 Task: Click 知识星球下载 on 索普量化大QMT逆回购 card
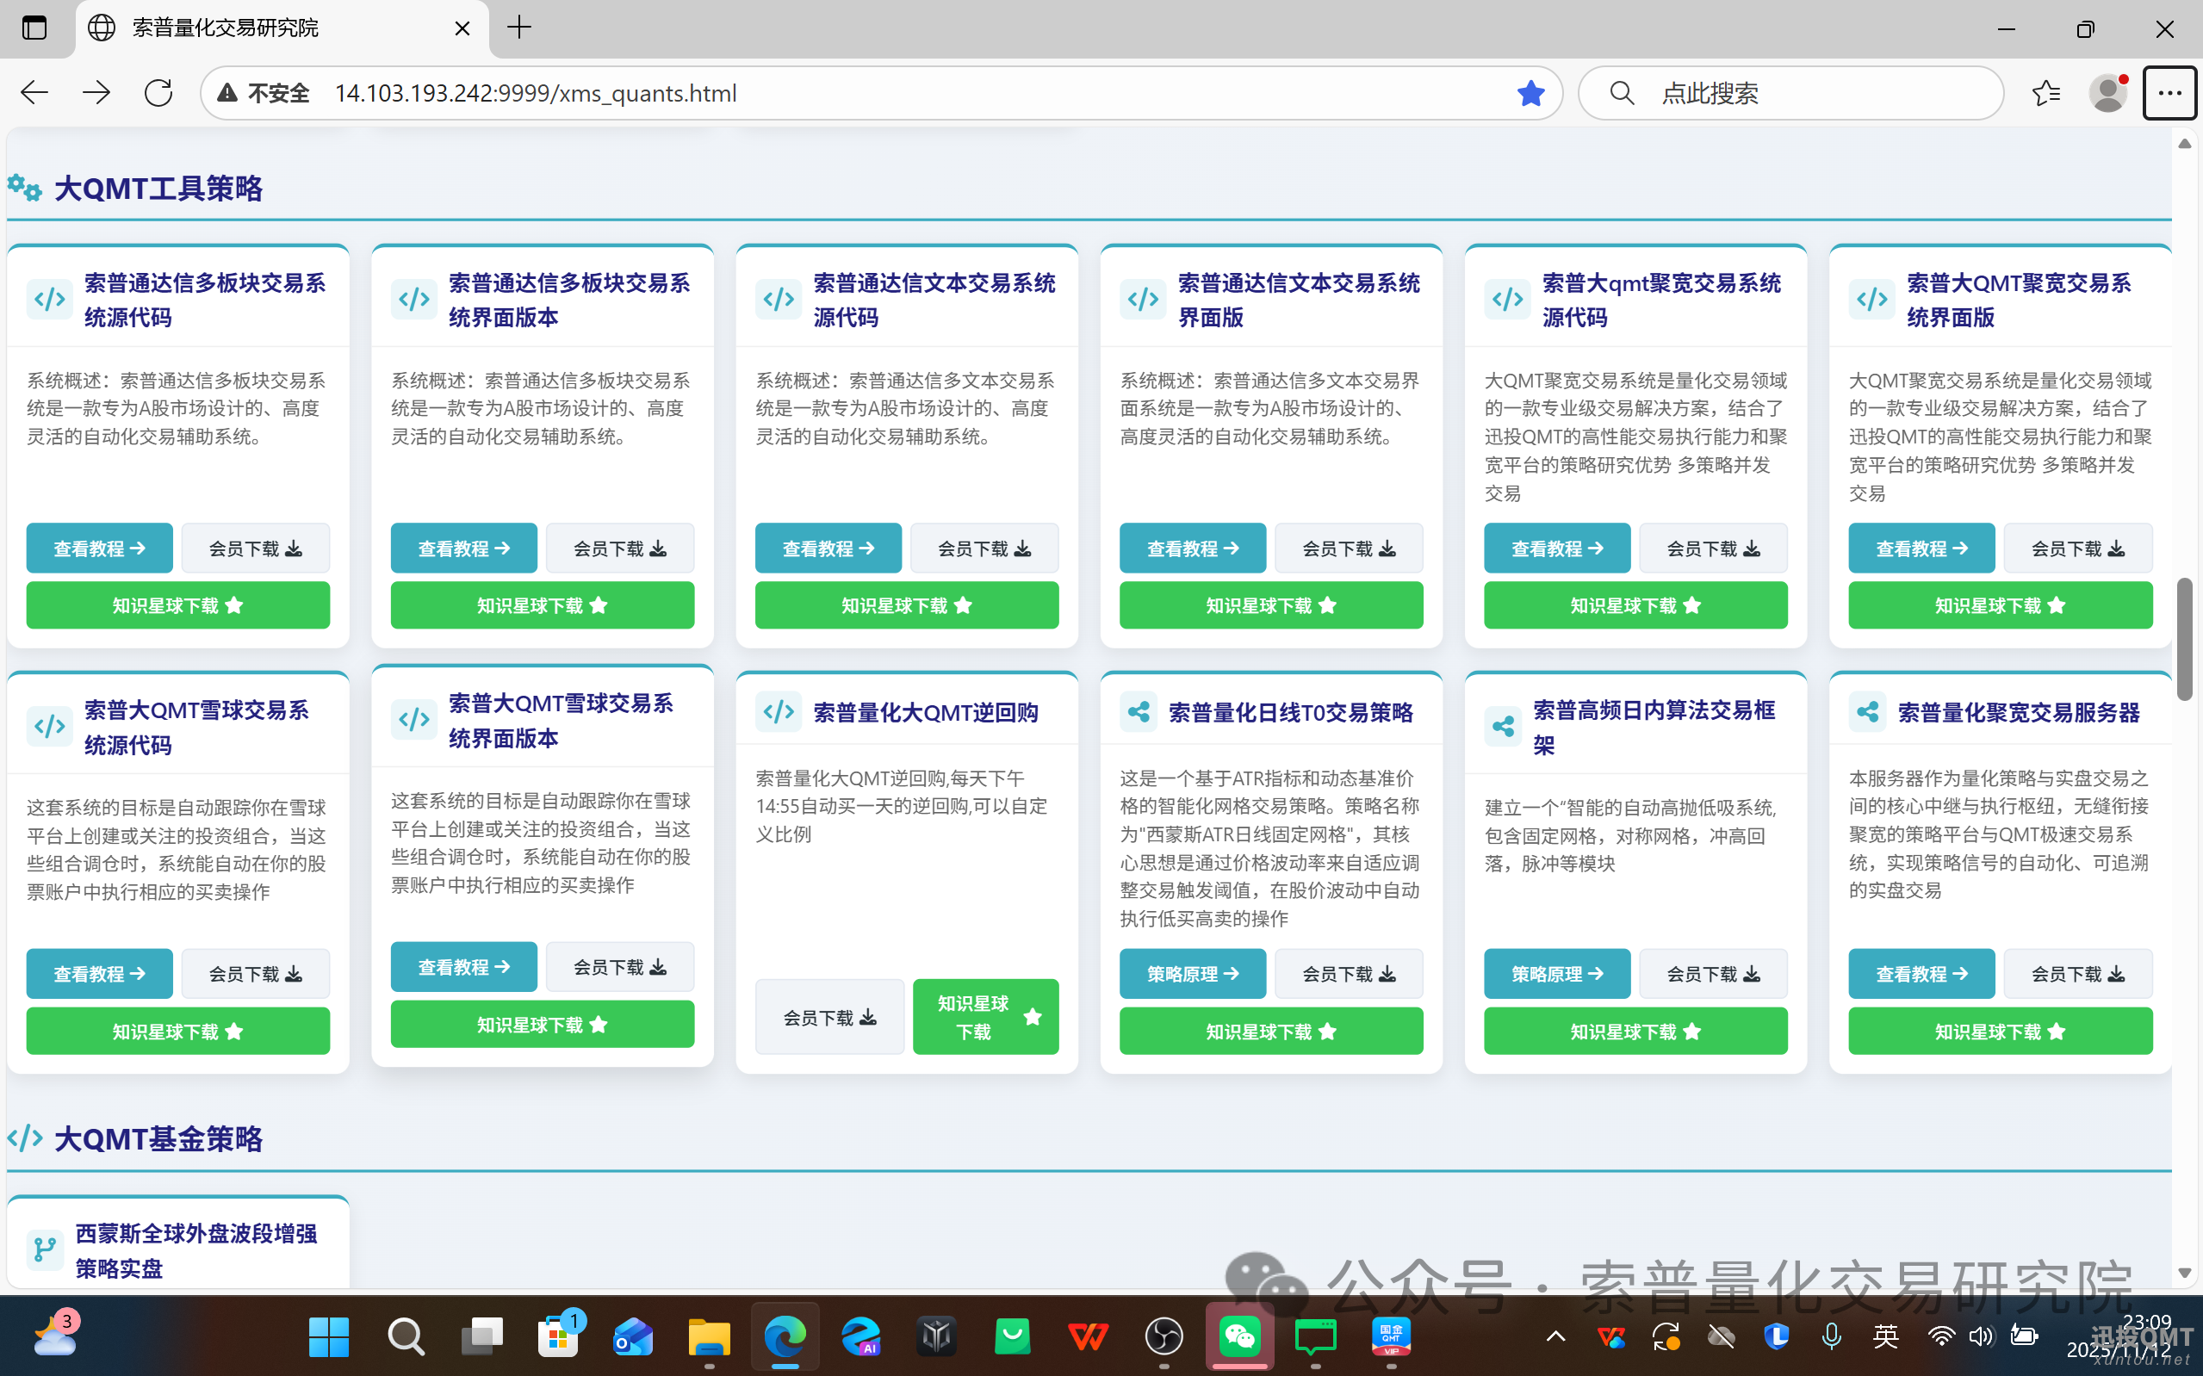point(984,1015)
